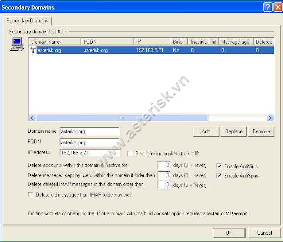This screenshot has height=242, width=283.
Task: Check Delete old messages from IMAP folders
Action: (x=30, y=195)
